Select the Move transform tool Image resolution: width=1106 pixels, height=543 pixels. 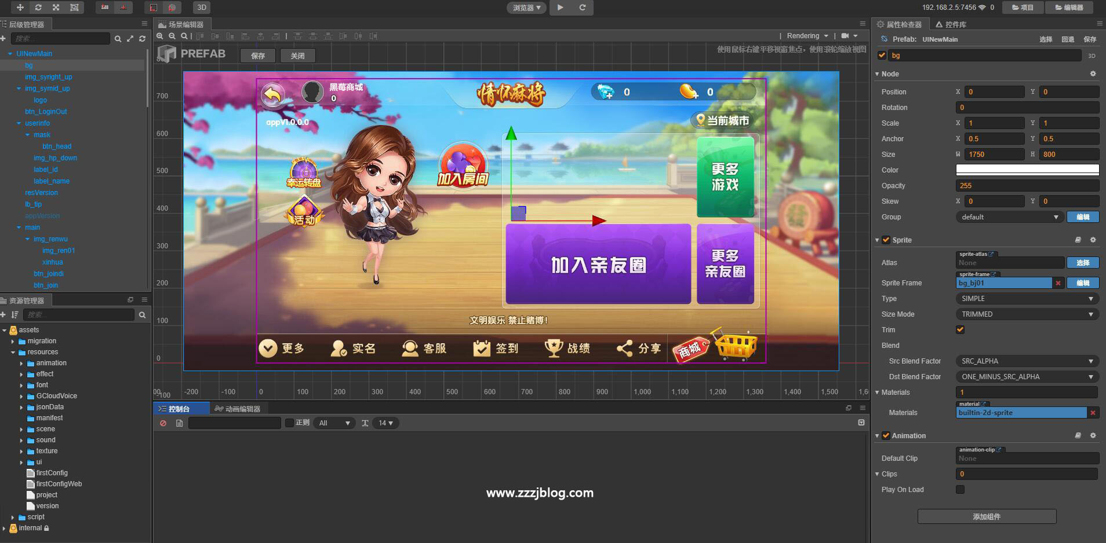coord(20,8)
